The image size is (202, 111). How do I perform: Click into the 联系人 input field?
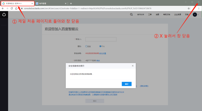click(101, 39)
